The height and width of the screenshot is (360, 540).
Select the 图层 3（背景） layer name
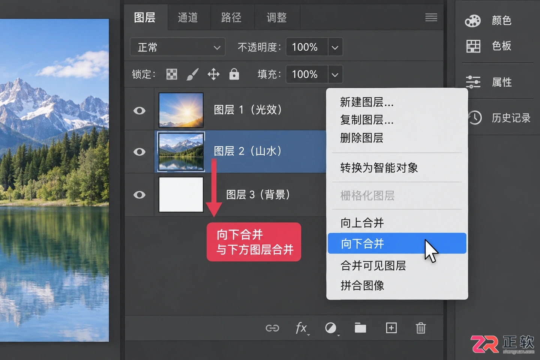(258, 195)
